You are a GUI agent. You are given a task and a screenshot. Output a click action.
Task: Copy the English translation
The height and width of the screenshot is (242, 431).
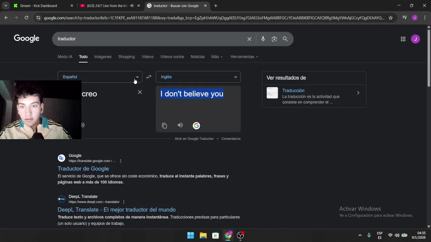point(164,126)
